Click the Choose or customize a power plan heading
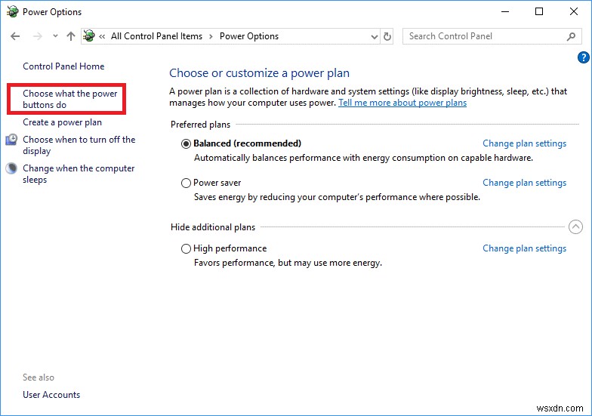 [x=260, y=72]
